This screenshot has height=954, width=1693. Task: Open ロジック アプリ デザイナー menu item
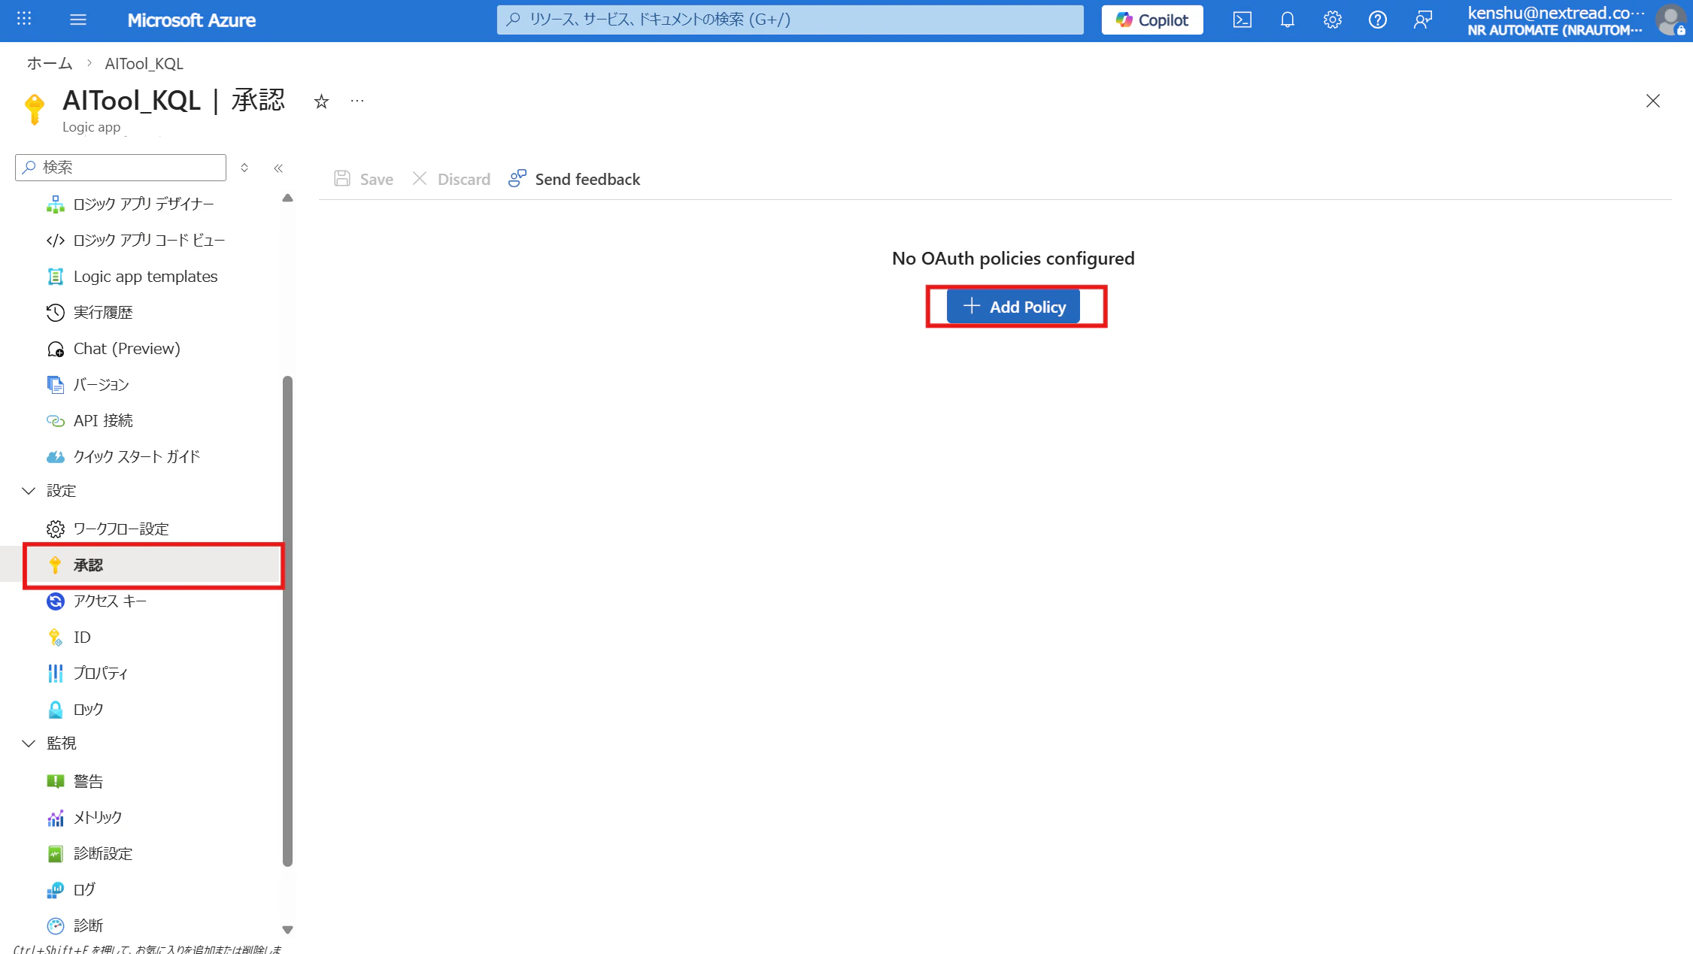click(143, 204)
